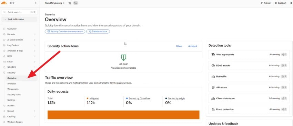Image resolution: width=293 pixels, height=126 pixels.
Task: Open Security rules in sidebar
Action: (x=14, y=94)
